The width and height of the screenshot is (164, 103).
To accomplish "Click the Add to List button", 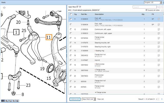I will 75,99.
